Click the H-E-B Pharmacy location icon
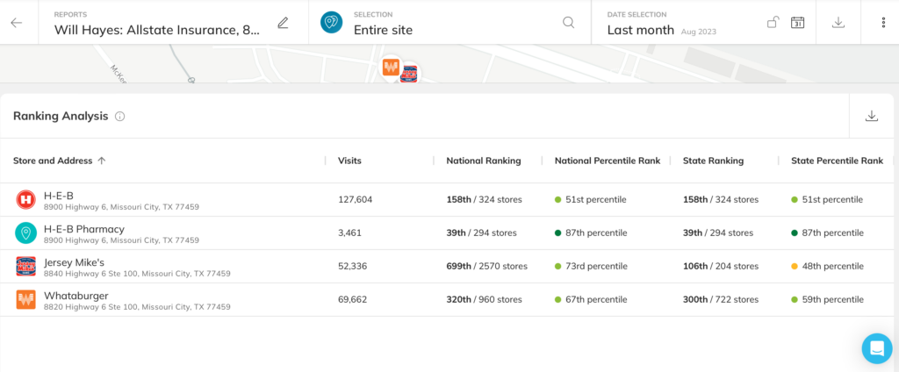The width and height of the screenshot is (899, 372). coord(25,233)
